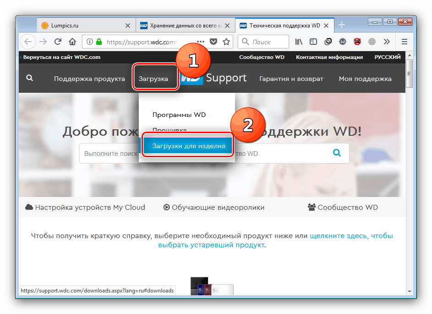
Task: Choose Программы WD from dropdown
Action: (179, 115)
